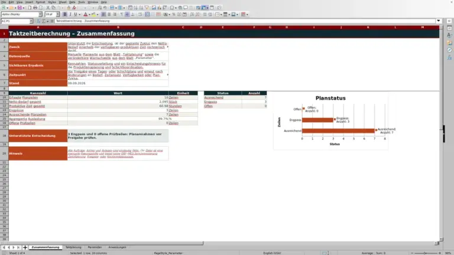Click the Clone Formatting paintbrush icon
Viewport: 454px width, 255px height.
click(x=69, y=8)
